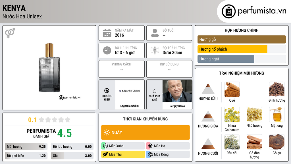Viewport: 291px width, 164px height.
Task: Click the Giá 3.00 score bar
Action: [x=72, y=156]
